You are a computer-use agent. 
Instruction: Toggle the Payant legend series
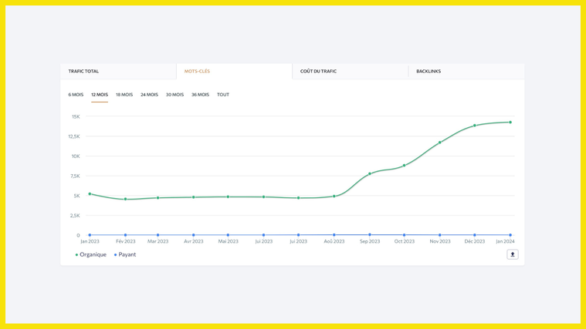coord(126,254)
